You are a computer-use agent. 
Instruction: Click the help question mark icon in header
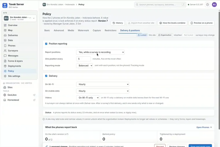(207, 5)
